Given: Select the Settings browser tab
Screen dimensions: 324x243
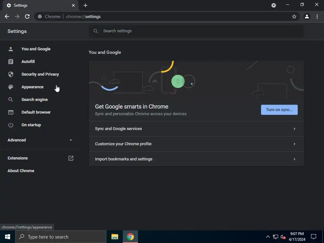Looking at the screenshot, I should pyautogui.click(x=40, y=5).
